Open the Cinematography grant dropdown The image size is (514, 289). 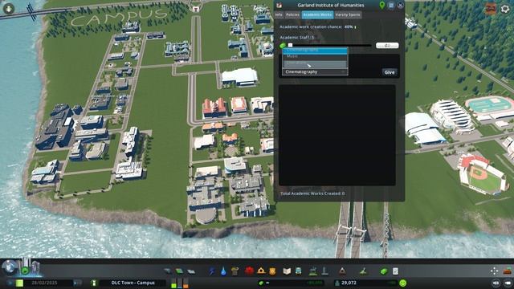[315, 71]
